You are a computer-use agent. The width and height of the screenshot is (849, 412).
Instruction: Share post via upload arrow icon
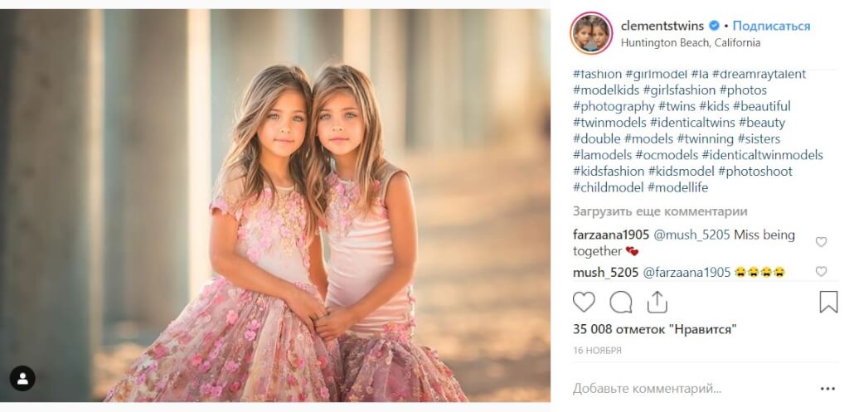point(657,302)
